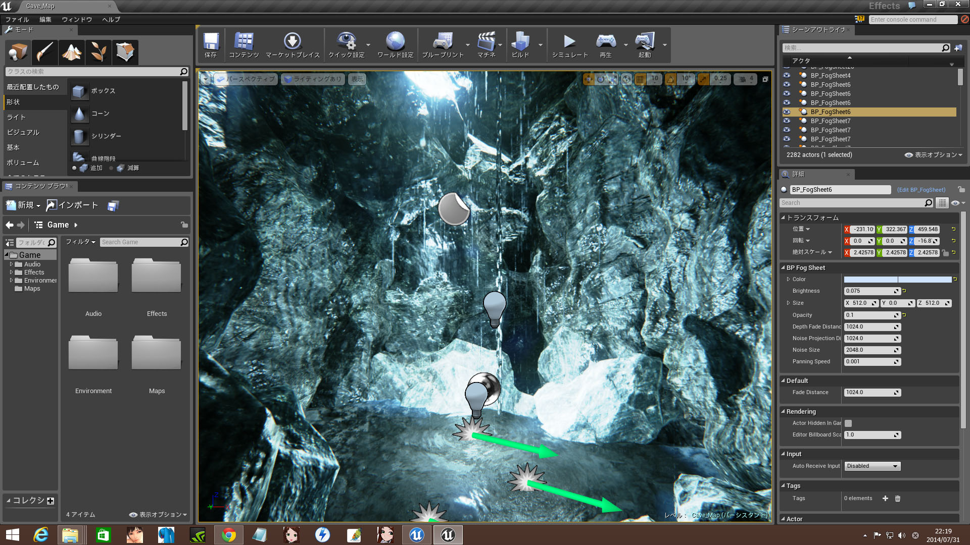This screenshot has width=970, height=545.
Task: Open the ヘルプ menu
Action: pyautogui.click(x=111, y=19)
